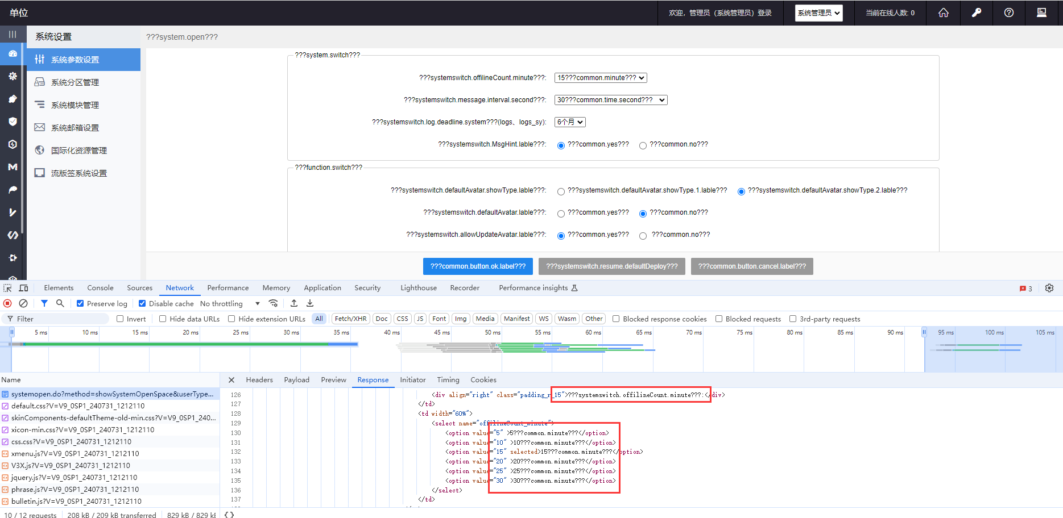Open the offlineCount minute dropdown

click(x=601, y=78)
